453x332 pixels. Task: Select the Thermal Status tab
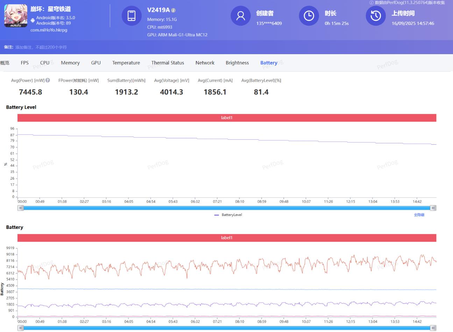(x=168, y=63)
